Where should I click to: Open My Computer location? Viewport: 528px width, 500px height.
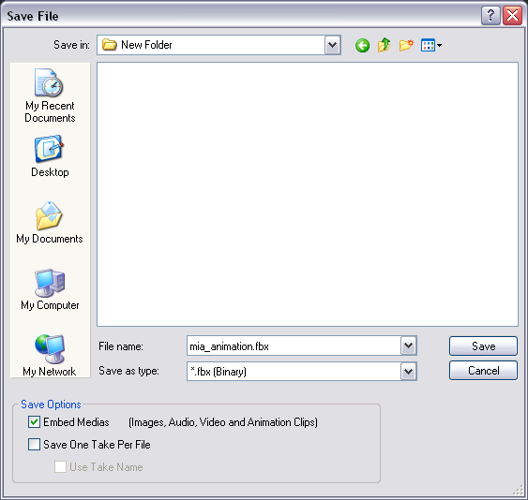[50, 289]
